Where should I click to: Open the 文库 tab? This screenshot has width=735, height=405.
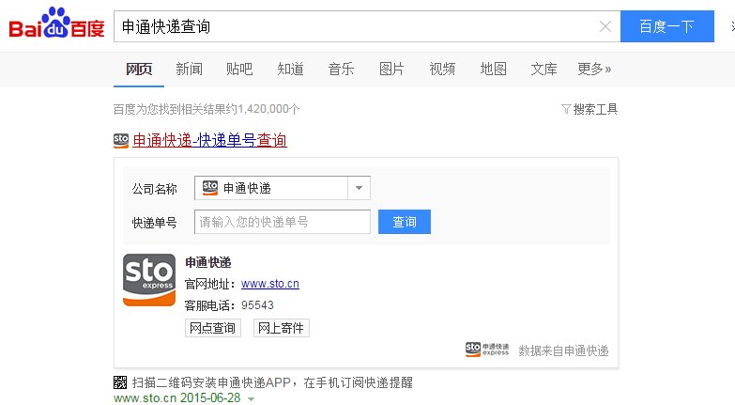[544, 69]
